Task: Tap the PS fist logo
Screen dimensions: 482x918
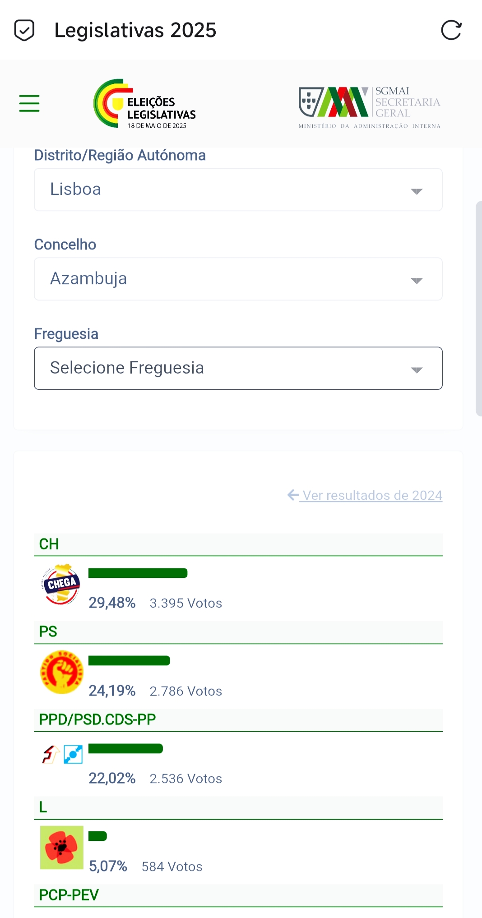Action: point(62,672)
